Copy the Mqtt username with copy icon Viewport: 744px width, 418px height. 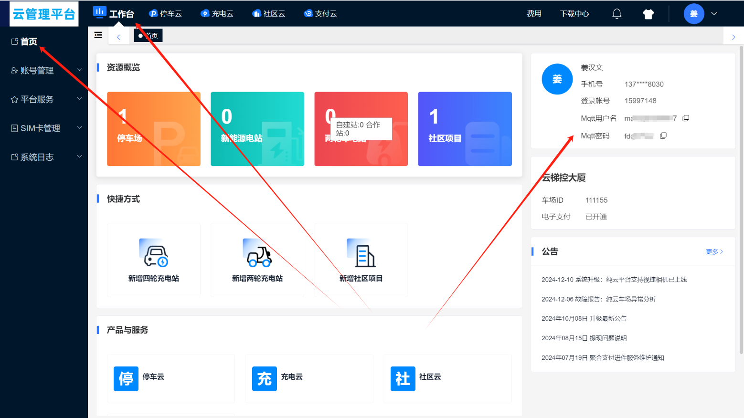(686, 118)
